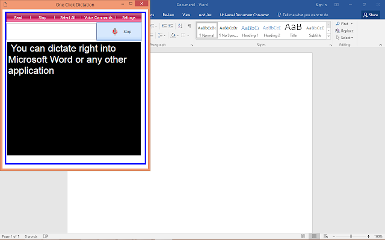Click the 0 words counter
Image resolution: width=385 pixels, height=240 pixels.
pos(31,236)
